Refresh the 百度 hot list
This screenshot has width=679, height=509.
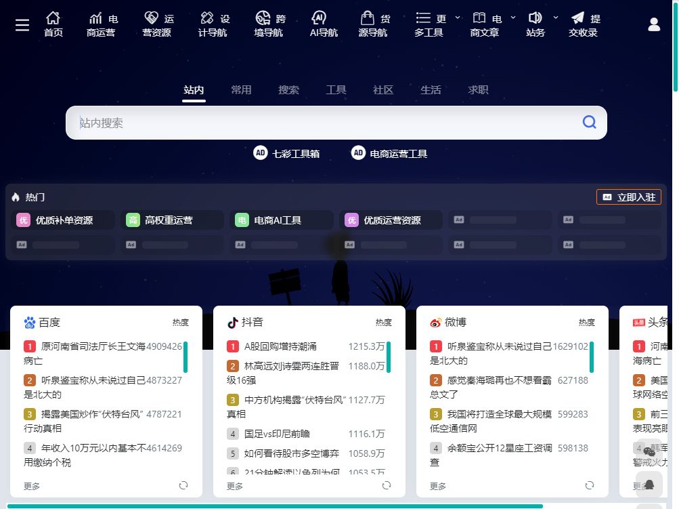click(183, 485)
